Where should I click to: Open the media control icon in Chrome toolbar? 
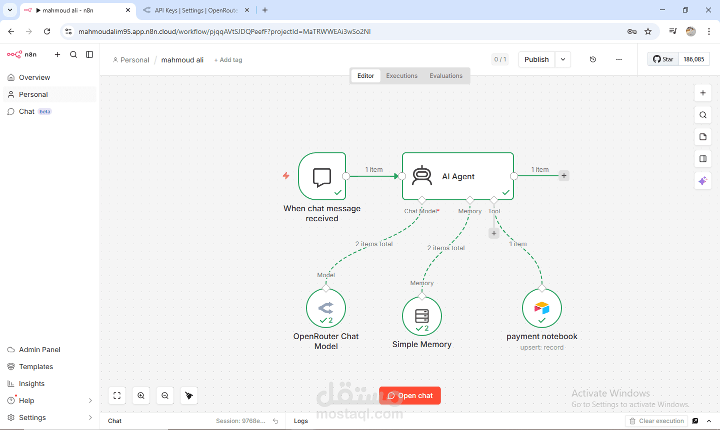[673, 31]
